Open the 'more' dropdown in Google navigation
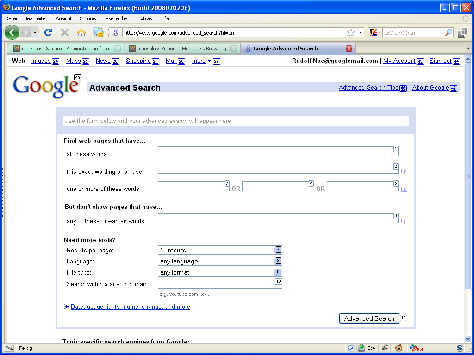Screen dimensions: 474x355 [x=201, y=61]
